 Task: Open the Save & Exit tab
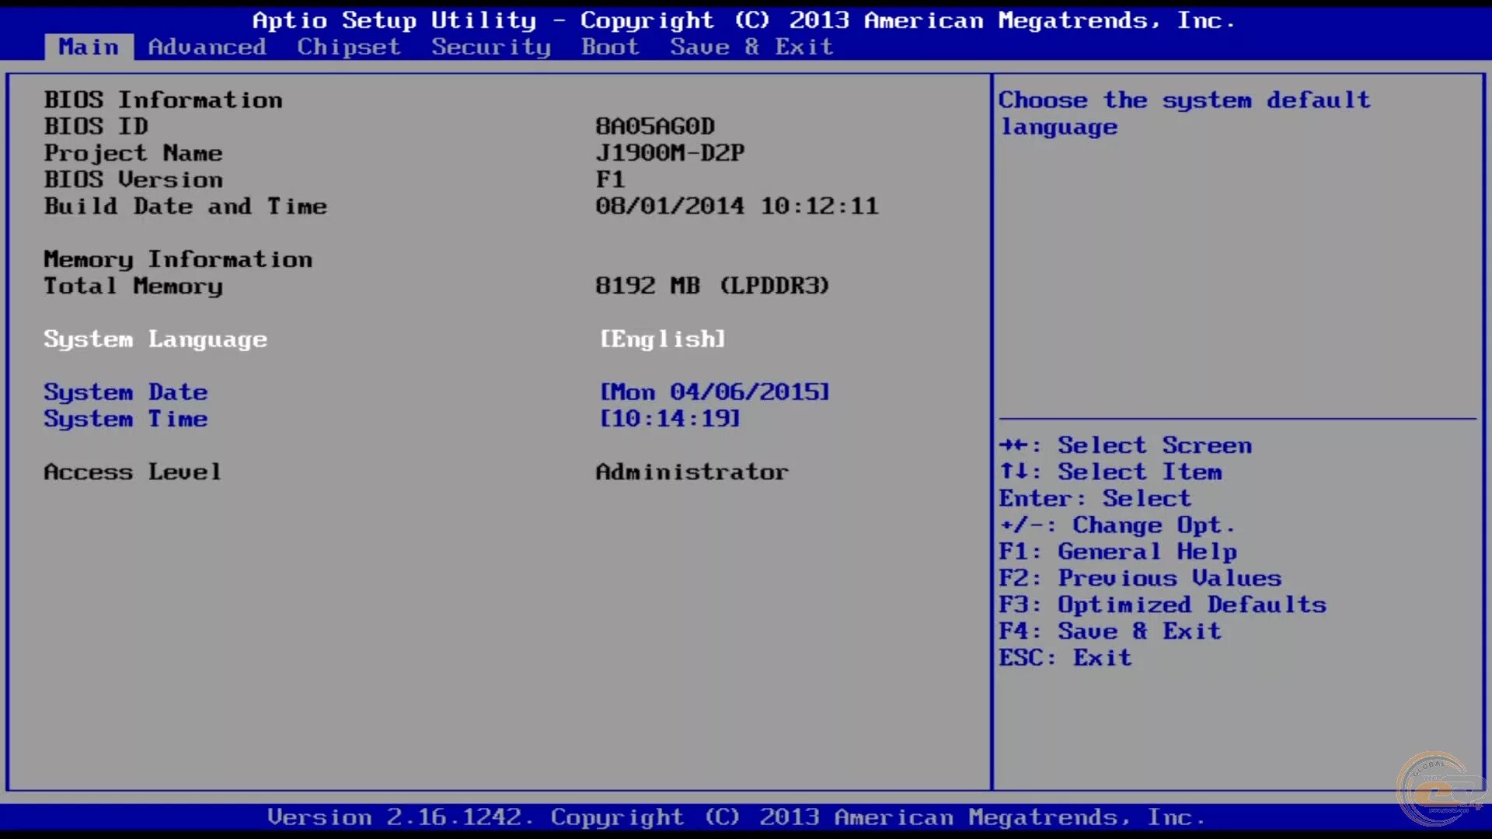pos(751,47)
